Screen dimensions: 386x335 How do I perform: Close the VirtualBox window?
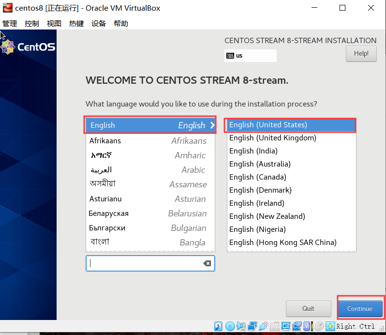[x=371, y=8]
